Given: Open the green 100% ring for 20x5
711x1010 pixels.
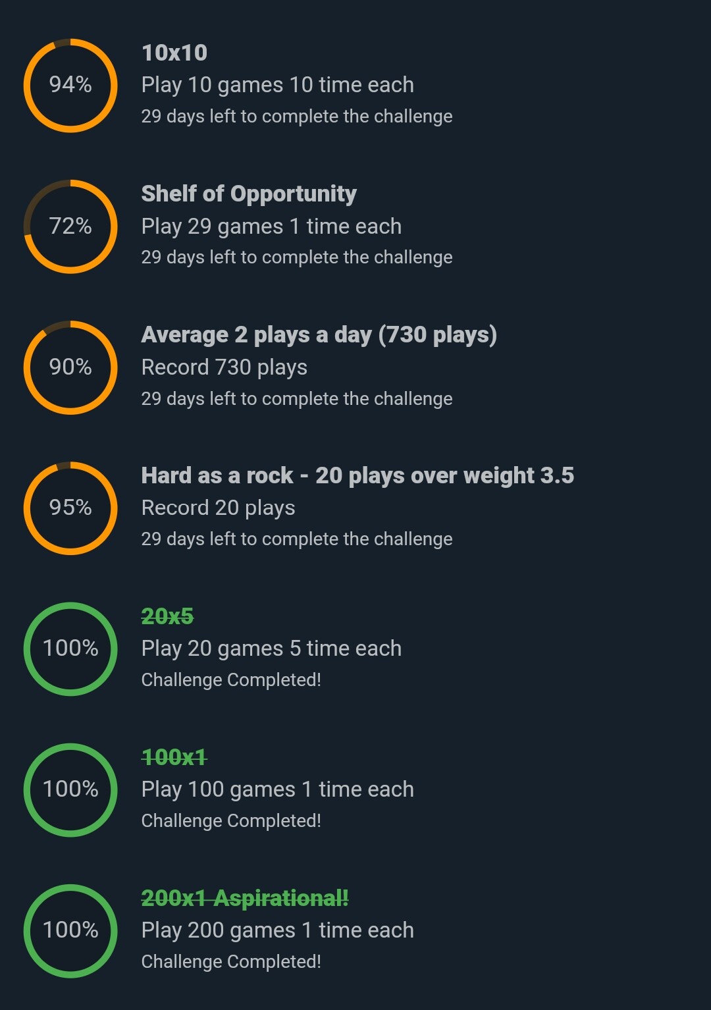Looking at the screenshot, I should pos(70,649).
